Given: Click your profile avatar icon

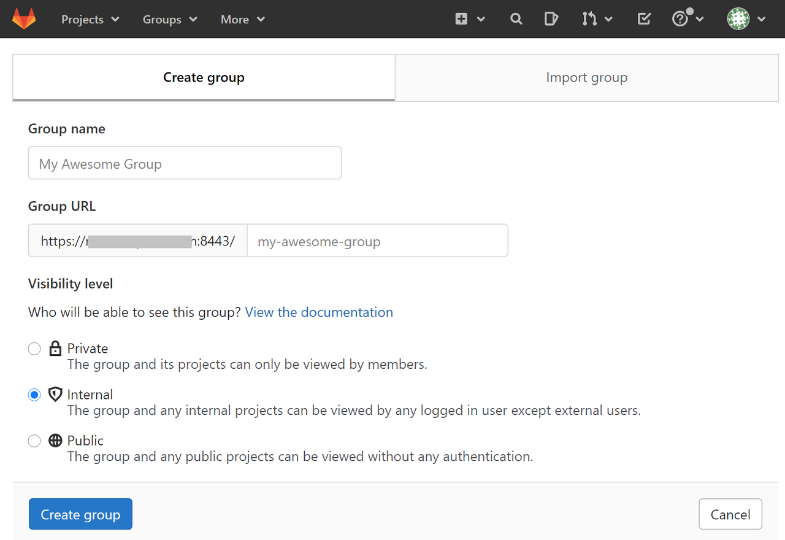Looking at the screenshot, I should 739,18.
